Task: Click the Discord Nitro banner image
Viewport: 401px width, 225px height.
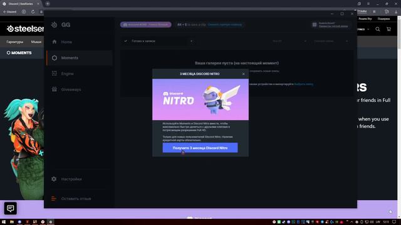Action: pyautogui.click(x=200, y=99)
